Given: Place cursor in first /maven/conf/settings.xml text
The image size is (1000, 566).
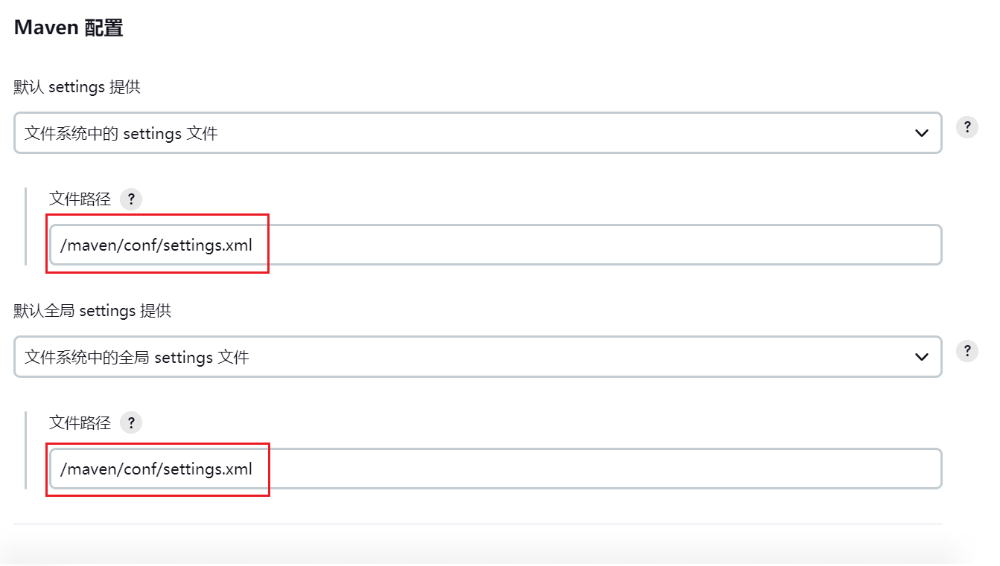Looking at the screenshot, I should (156, 245).
